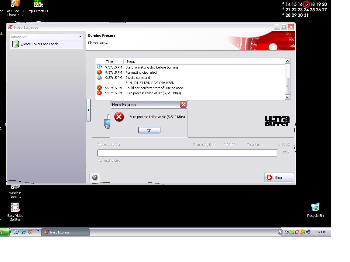Close the Nero Express main window
Image resolution: width=350 pixels, height=262 pixels.
point(291,27)
